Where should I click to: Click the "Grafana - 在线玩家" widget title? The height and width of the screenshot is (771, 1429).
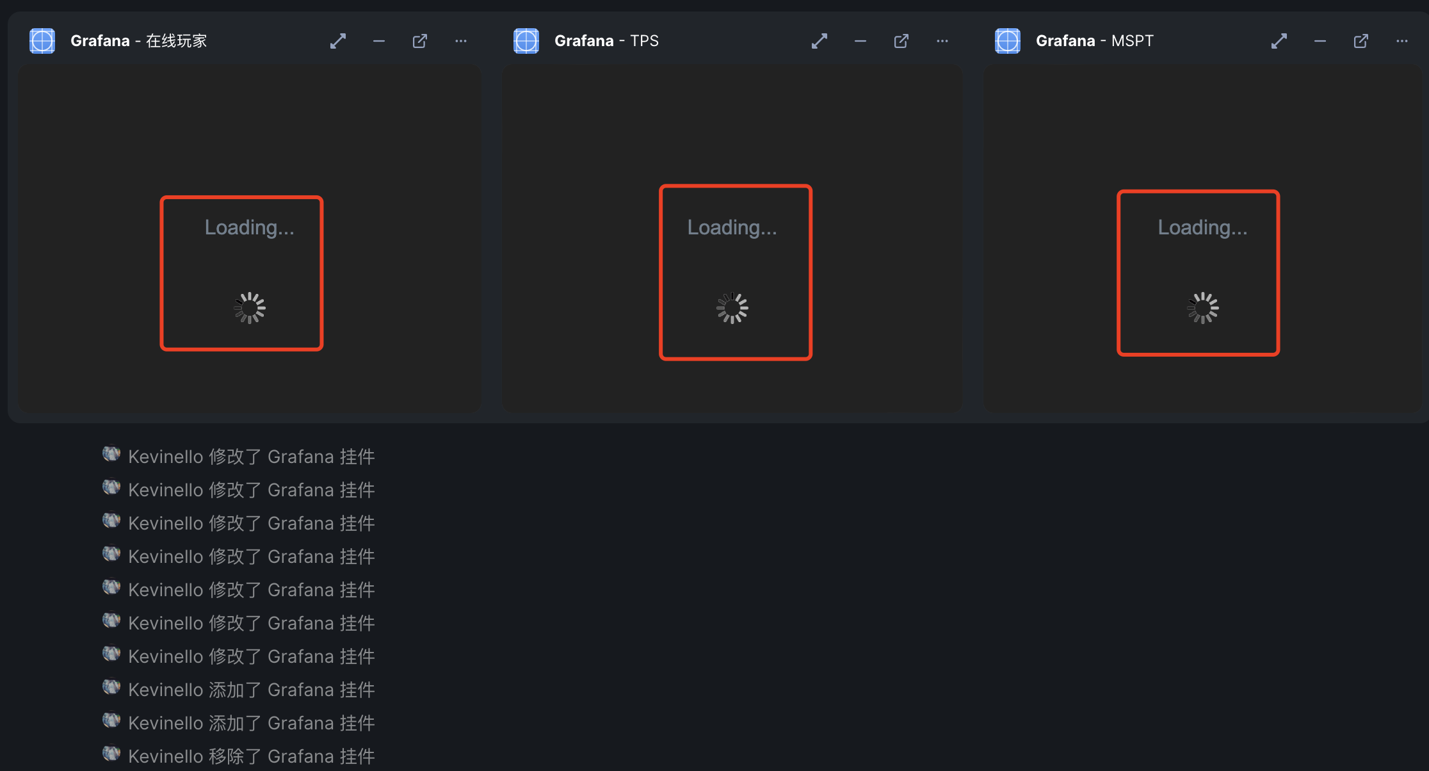tap(139, 41)
